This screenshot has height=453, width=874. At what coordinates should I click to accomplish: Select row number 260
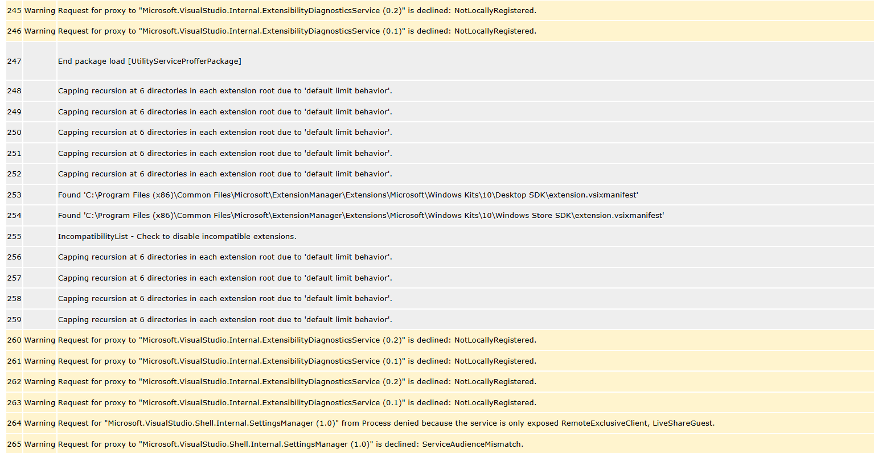(14, 340)
